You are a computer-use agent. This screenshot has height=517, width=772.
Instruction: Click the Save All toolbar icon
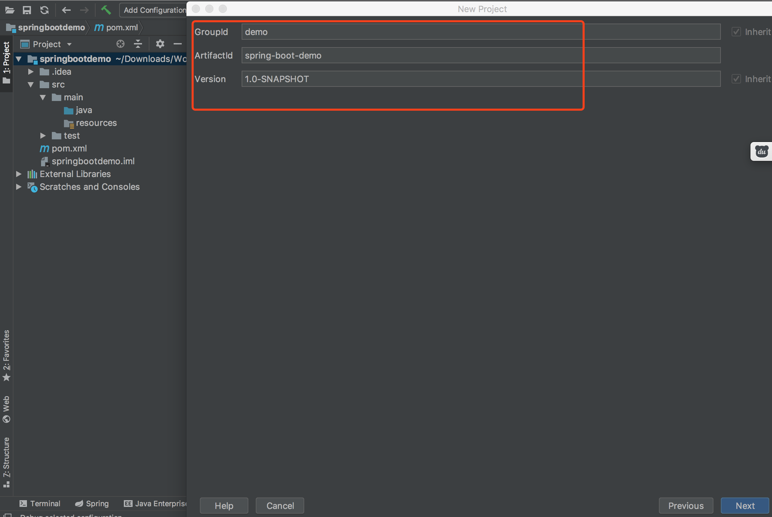[27, 10]
